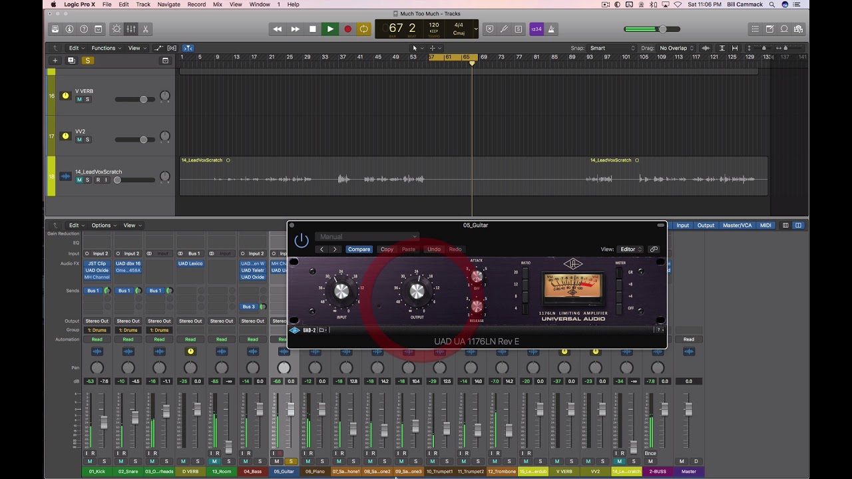Toggle the plug-in link chain icon

(654, 249)
